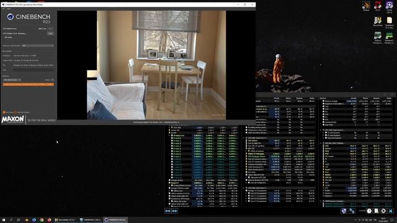
Task: Open the OCCT desktop shortcut
Action: pyautogui.click(x=378, y=6)
